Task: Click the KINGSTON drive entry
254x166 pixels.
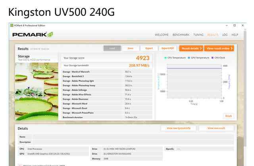Action: pyautogui.click(x=132, y=154)
